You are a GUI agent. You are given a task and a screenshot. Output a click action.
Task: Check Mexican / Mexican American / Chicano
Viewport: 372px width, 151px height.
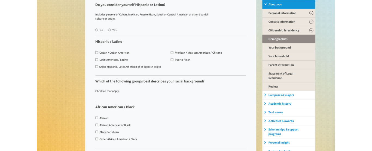172,53
